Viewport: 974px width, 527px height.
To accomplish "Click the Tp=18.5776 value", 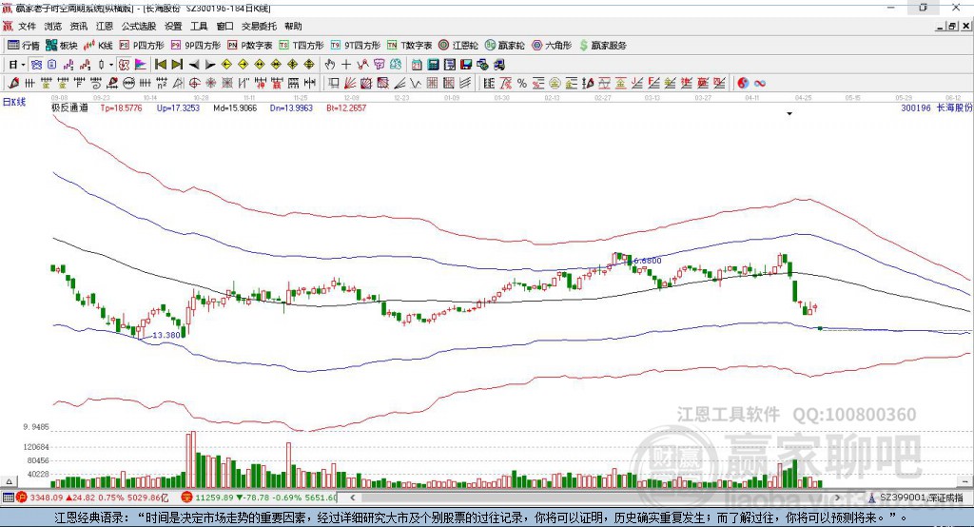I will coord(121,107).
